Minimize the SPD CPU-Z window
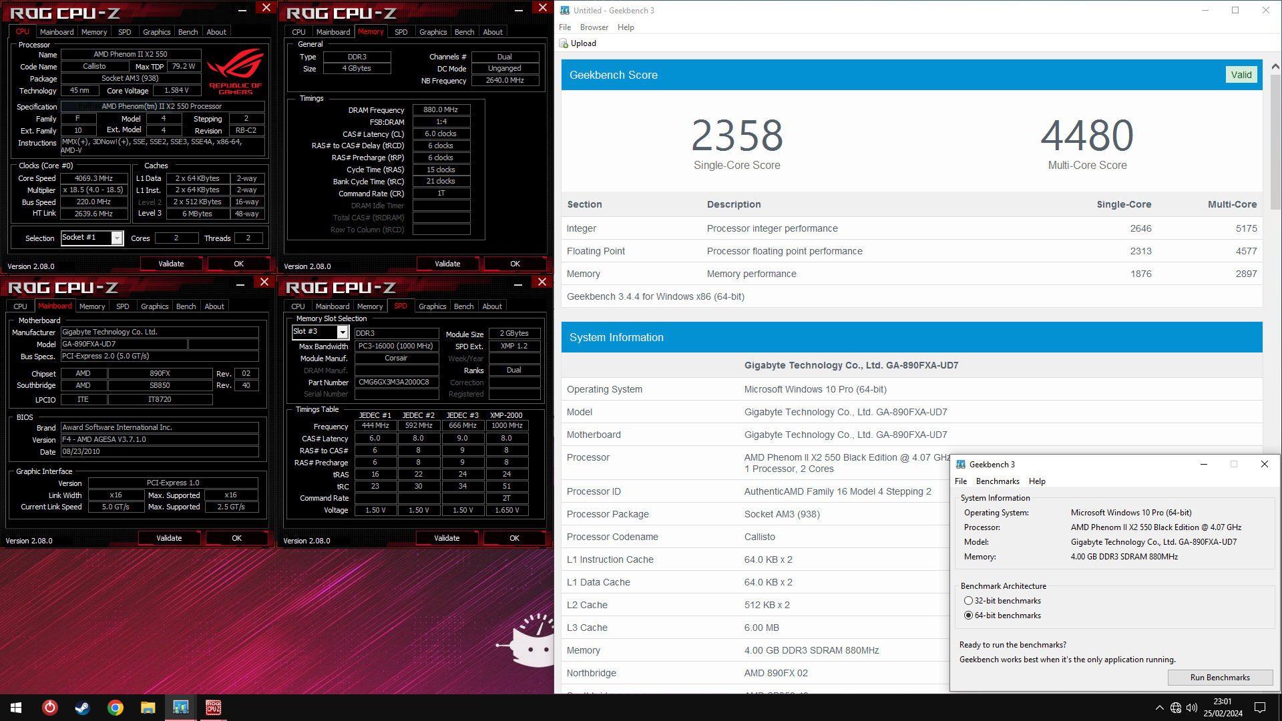1282x721 pixels. (x=517, y=283)
